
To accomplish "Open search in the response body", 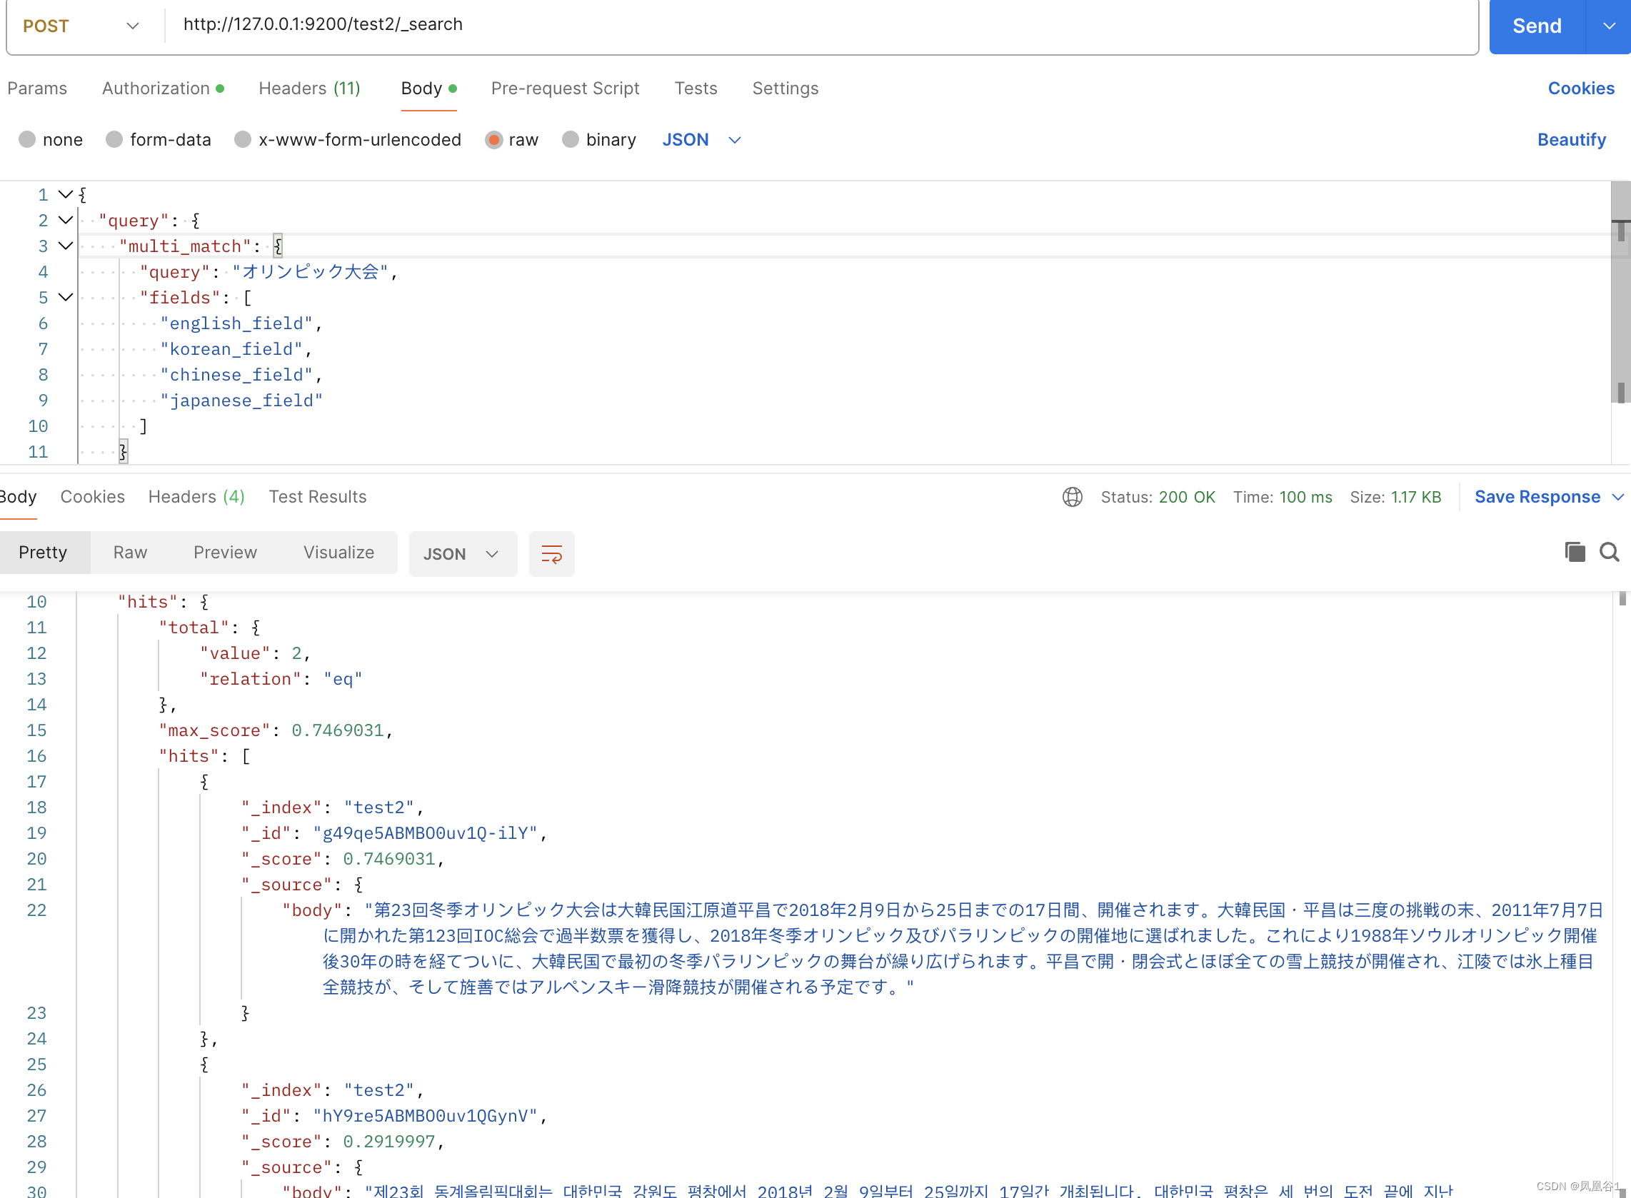I will [x=1610, y=553].
